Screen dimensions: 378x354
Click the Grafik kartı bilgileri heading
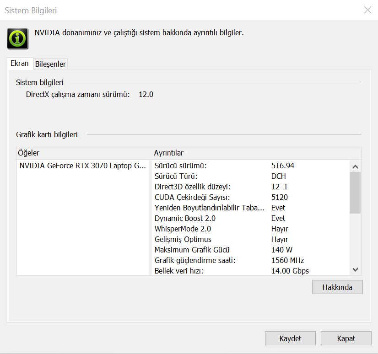47,134
